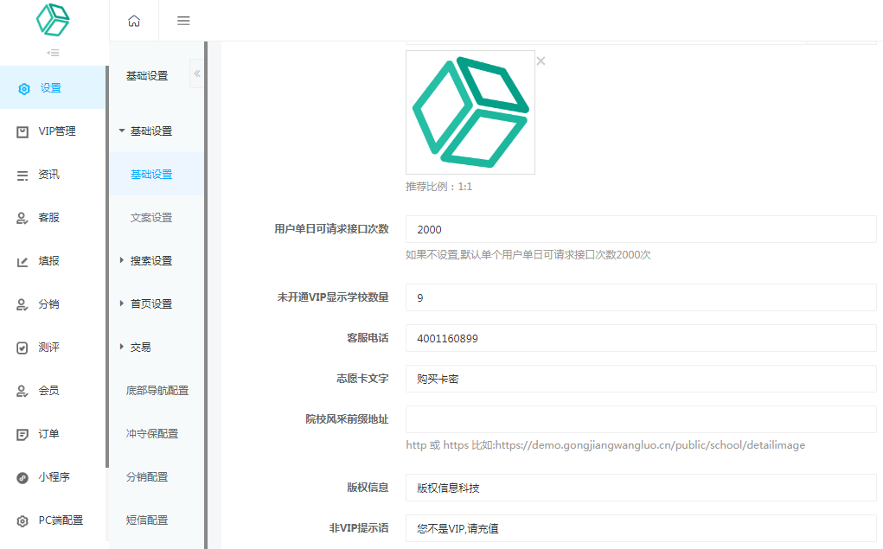Open the 客服 menu item
Image resolution: width=883 pixels, height=549 pixels.
53,217
